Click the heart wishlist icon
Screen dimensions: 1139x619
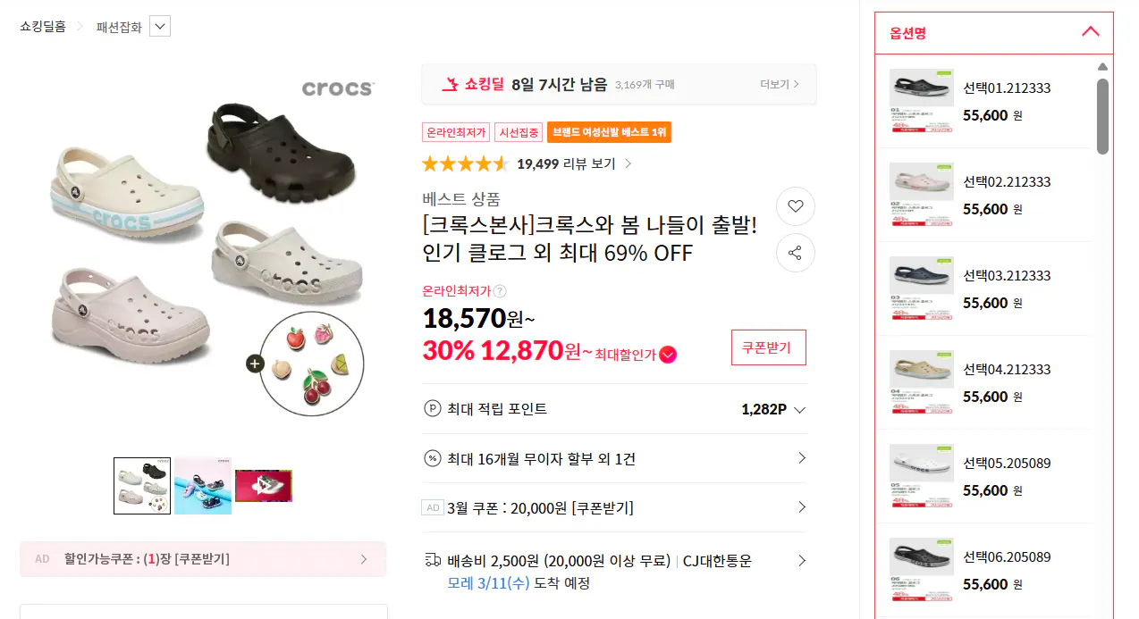pyautogui.click(x=796, y=206)
